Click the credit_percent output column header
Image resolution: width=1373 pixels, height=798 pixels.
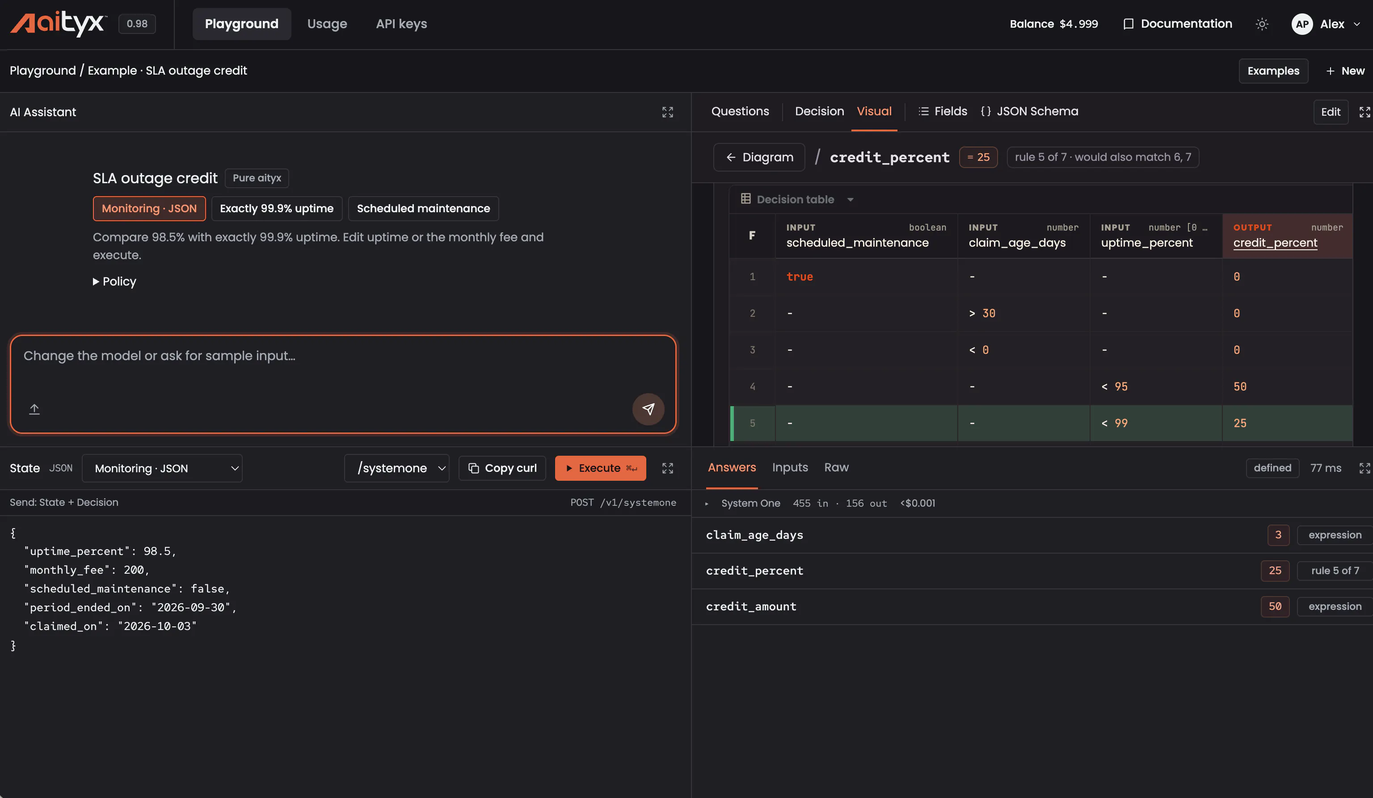pos(1288,236)
